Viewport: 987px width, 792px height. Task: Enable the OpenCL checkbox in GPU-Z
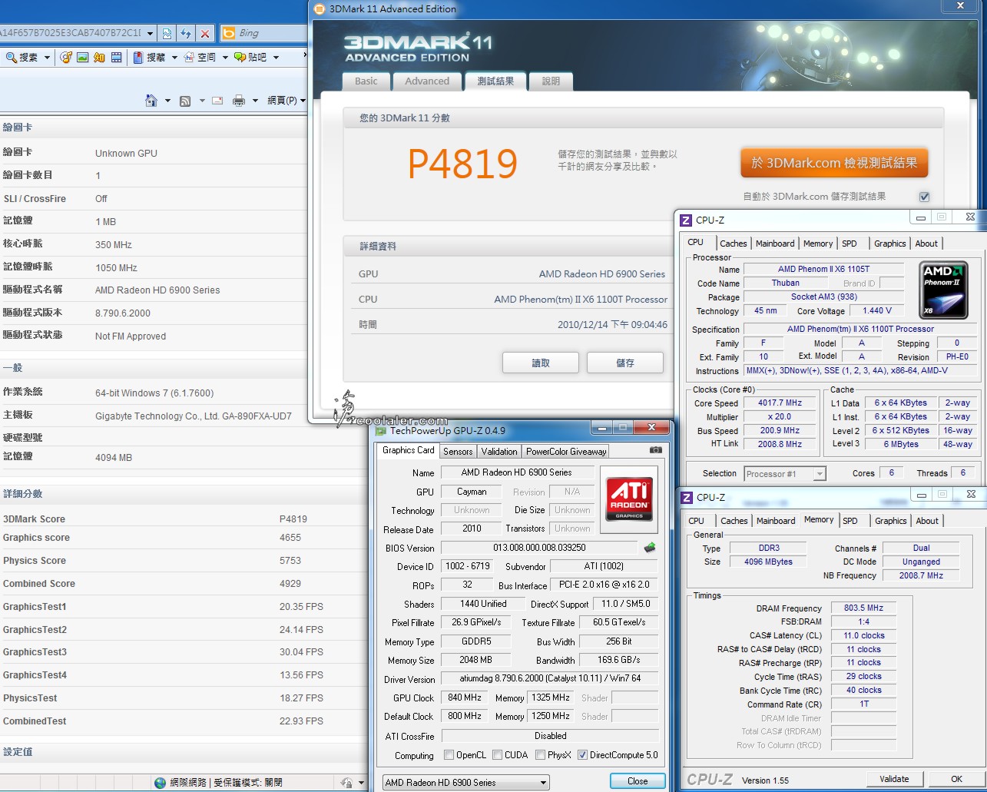449,755
